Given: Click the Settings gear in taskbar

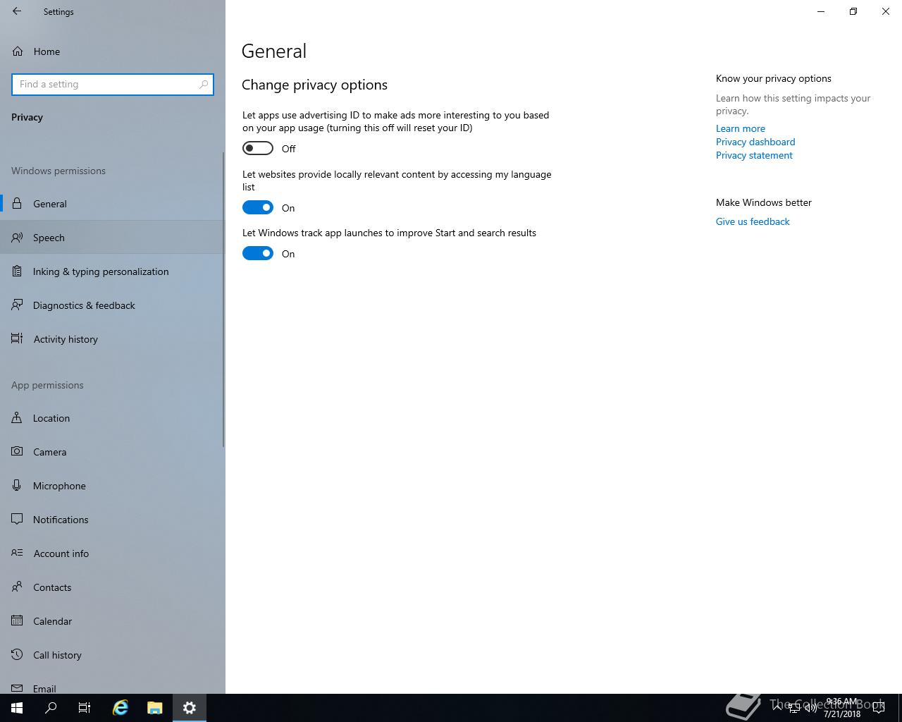Looking at the screenshot, I should pyautogui.click(x=190, y=708).
